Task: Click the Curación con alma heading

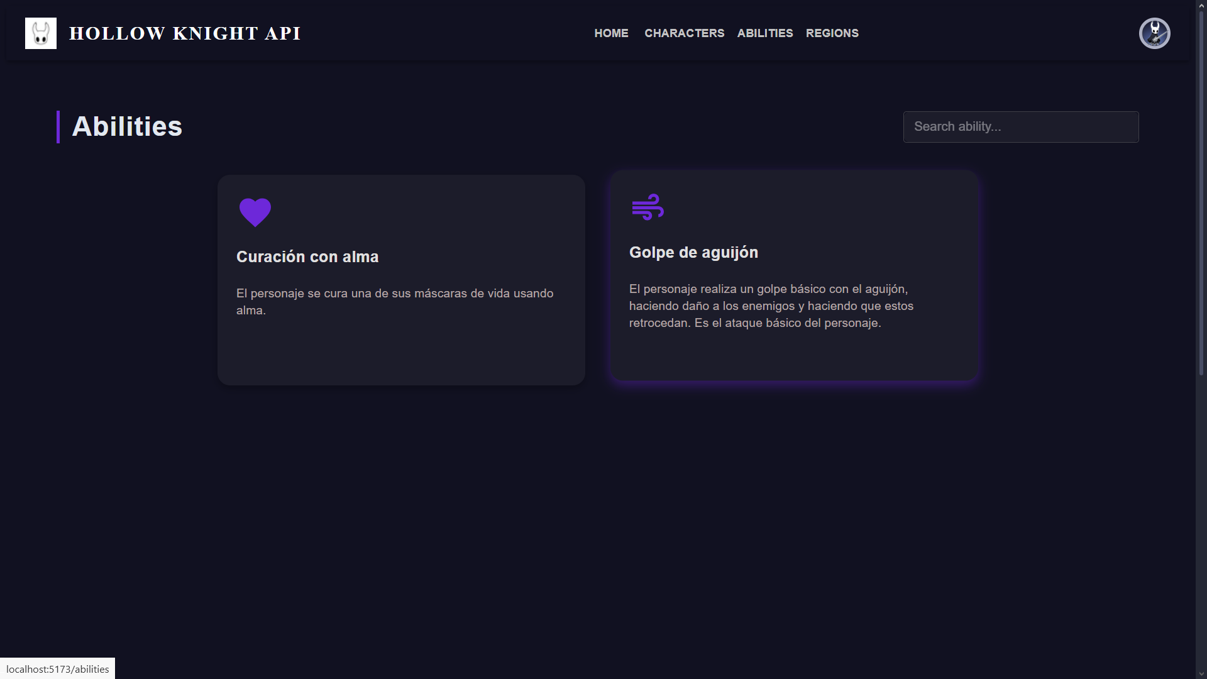Action: coord(307,257)
